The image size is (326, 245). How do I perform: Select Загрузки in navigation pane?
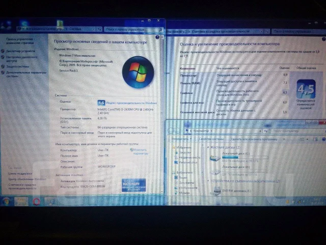tap(184, 153)
